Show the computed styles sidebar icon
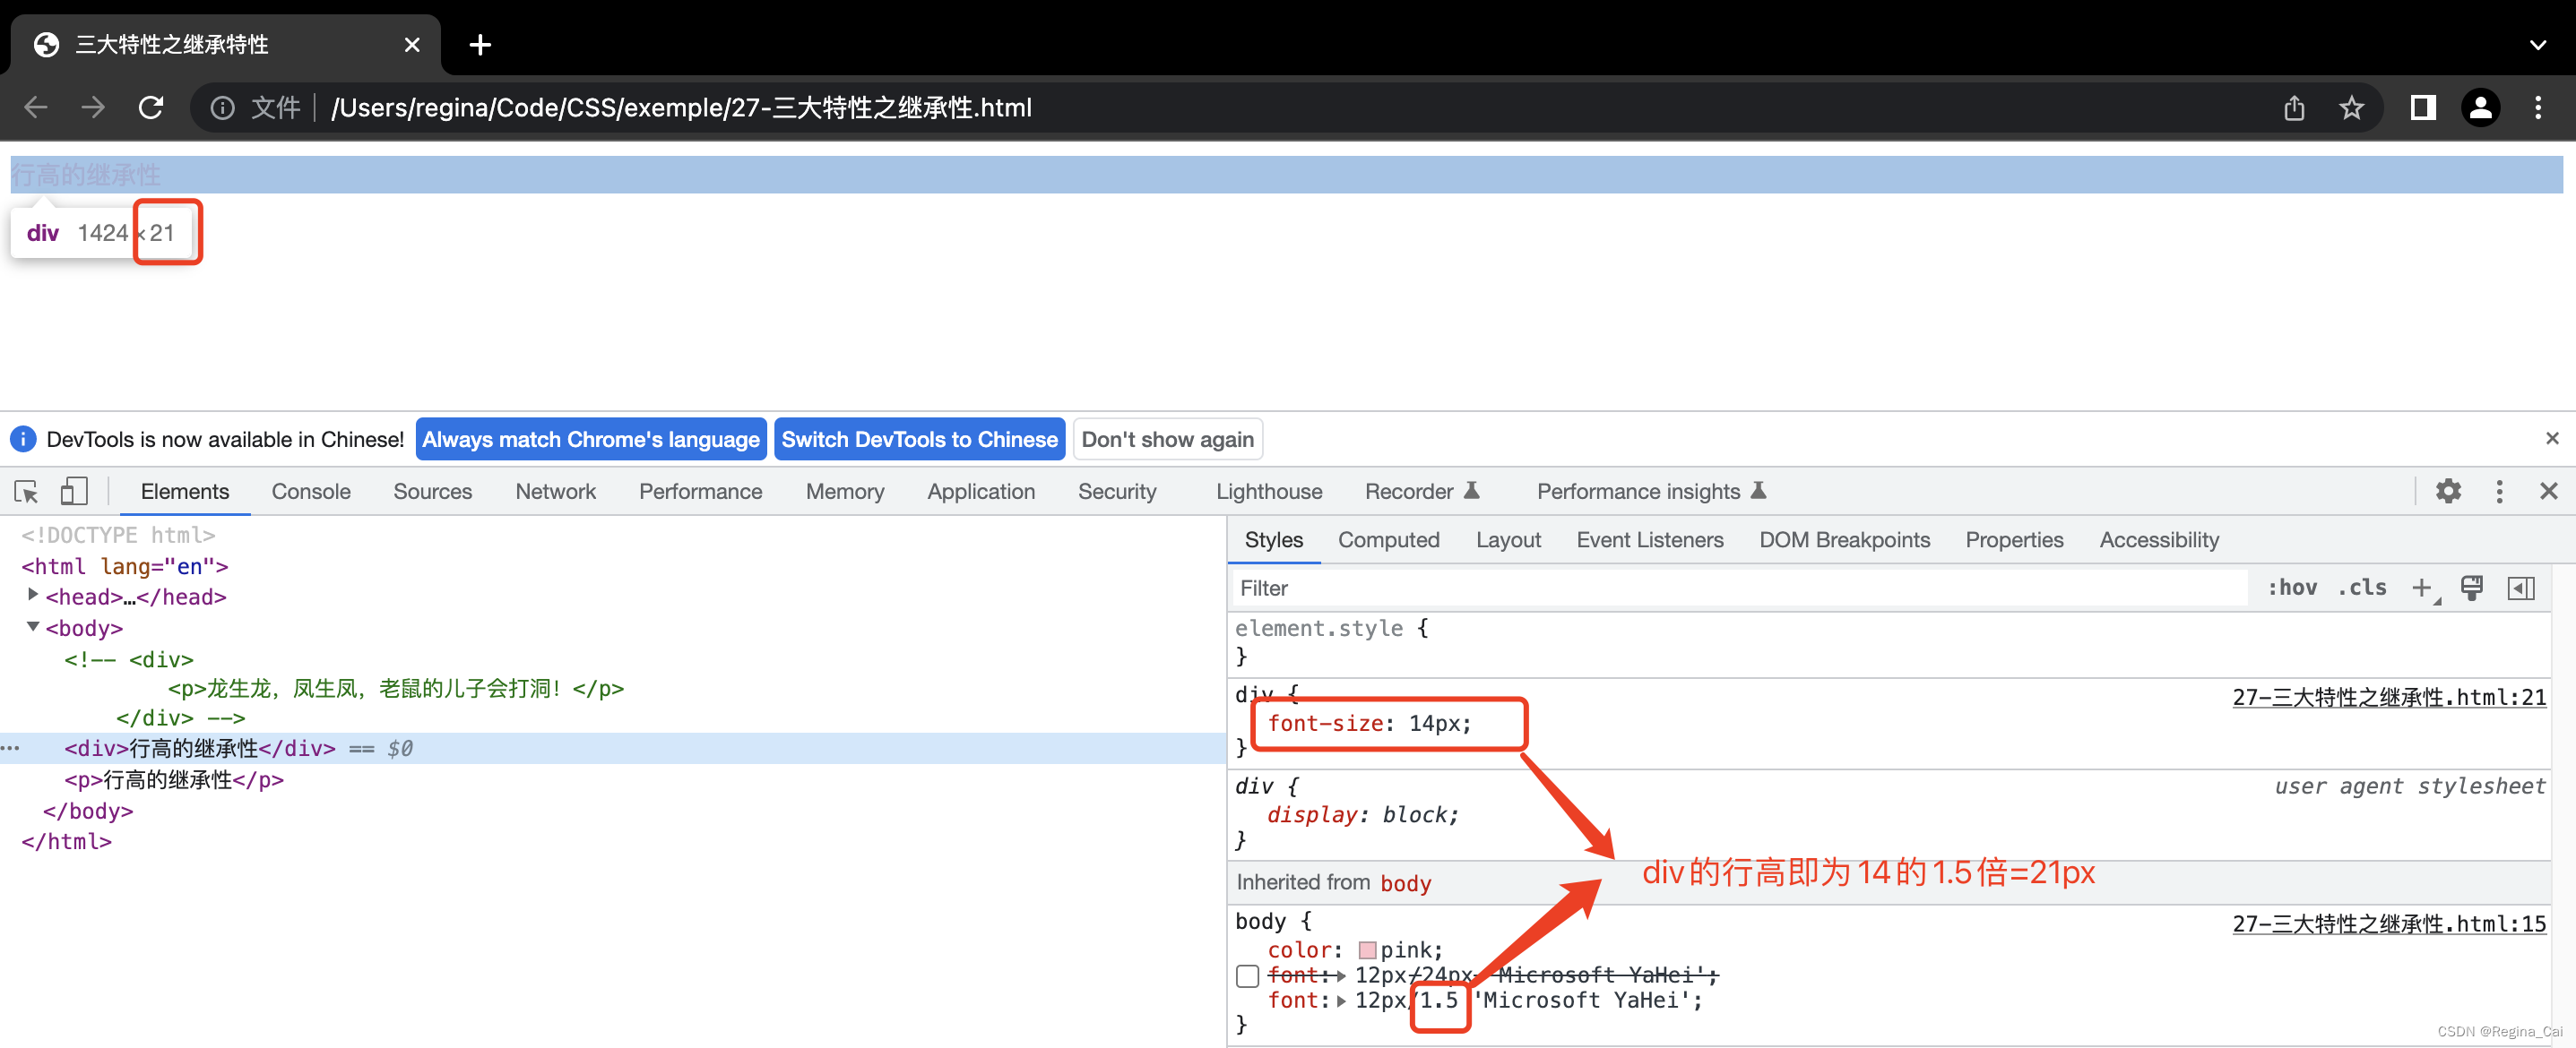 [x=2521, y=588]
